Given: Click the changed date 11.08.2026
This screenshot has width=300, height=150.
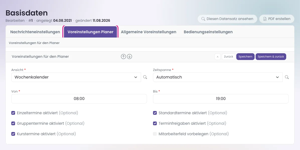Looking at the screenshot, I should 101,20.
